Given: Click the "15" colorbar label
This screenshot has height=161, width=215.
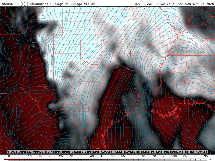Looking at the screenshot, I should (x=40, y=156).
